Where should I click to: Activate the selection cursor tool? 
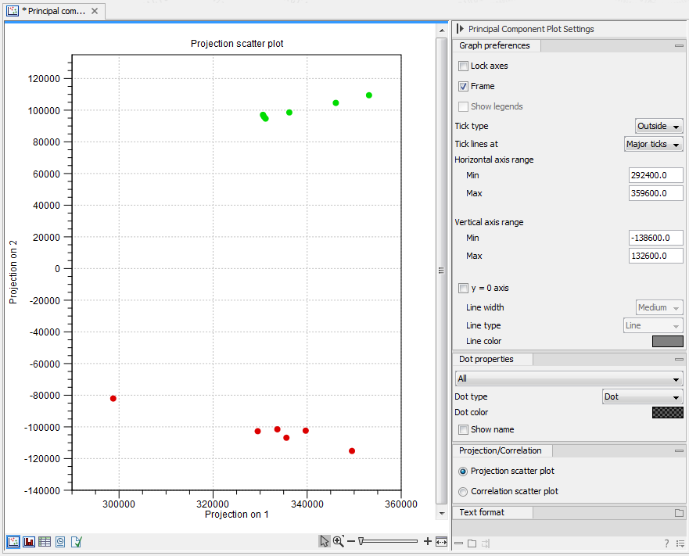324,540
